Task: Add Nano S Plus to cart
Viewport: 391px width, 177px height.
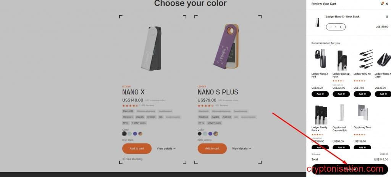Action: pos(212,148)
